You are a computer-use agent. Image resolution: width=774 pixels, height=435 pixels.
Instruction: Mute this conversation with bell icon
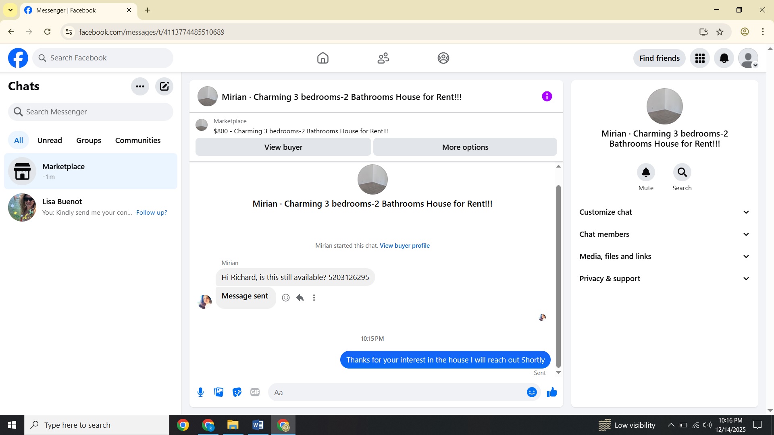[x=645, y=172]
